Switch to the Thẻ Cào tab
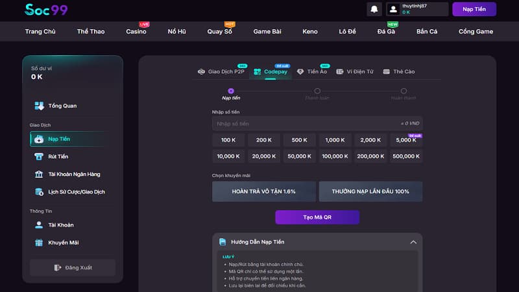Viewport: 519px width, 292px height. pos(398,71)
